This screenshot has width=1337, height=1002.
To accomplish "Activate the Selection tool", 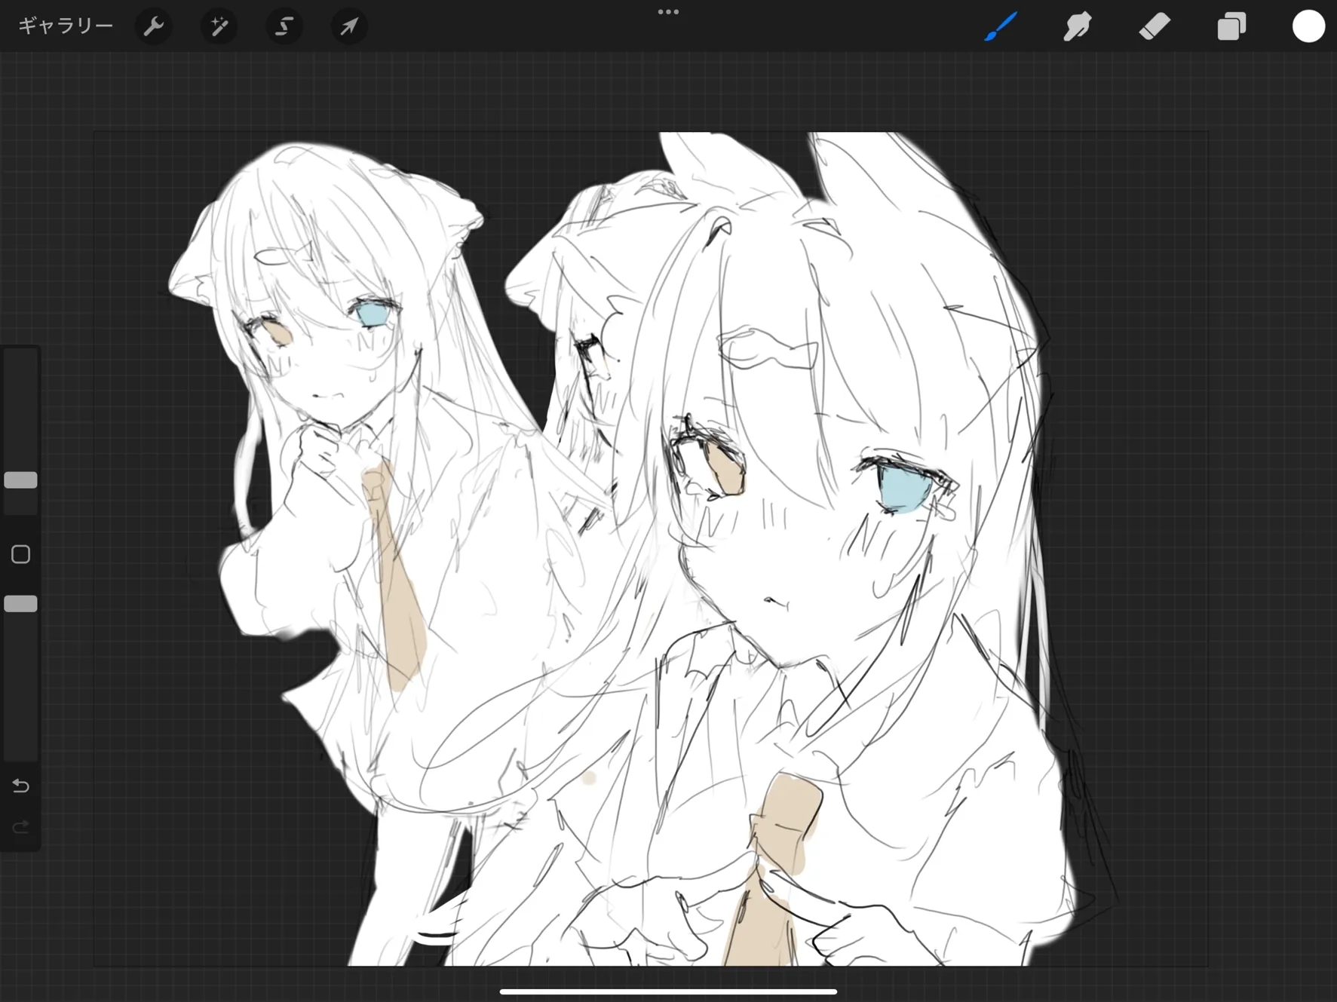I will (x=284, y=27).
